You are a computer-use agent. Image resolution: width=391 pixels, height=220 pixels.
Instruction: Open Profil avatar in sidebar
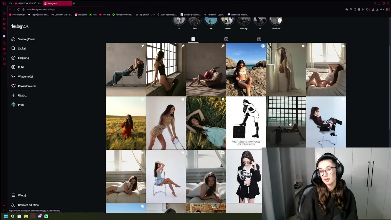pyautogui.click(x=13, y=105)
